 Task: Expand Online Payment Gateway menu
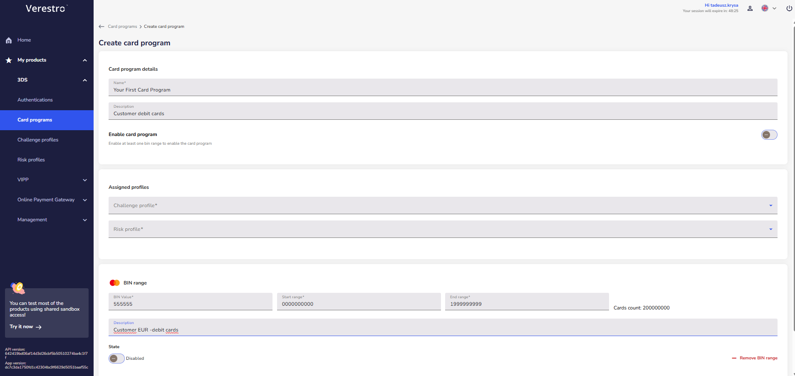click(85, 200)
